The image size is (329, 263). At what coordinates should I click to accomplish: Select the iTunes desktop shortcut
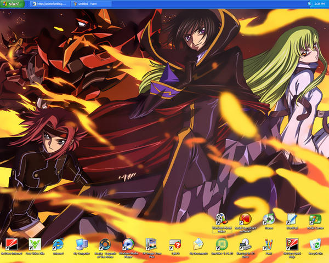tap(269, 221)
